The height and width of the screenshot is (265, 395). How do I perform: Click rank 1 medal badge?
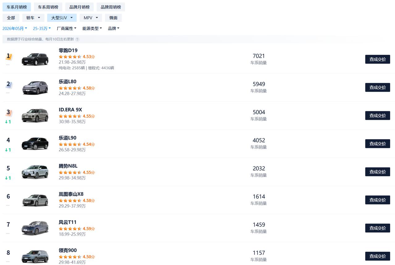coord(9,57)
